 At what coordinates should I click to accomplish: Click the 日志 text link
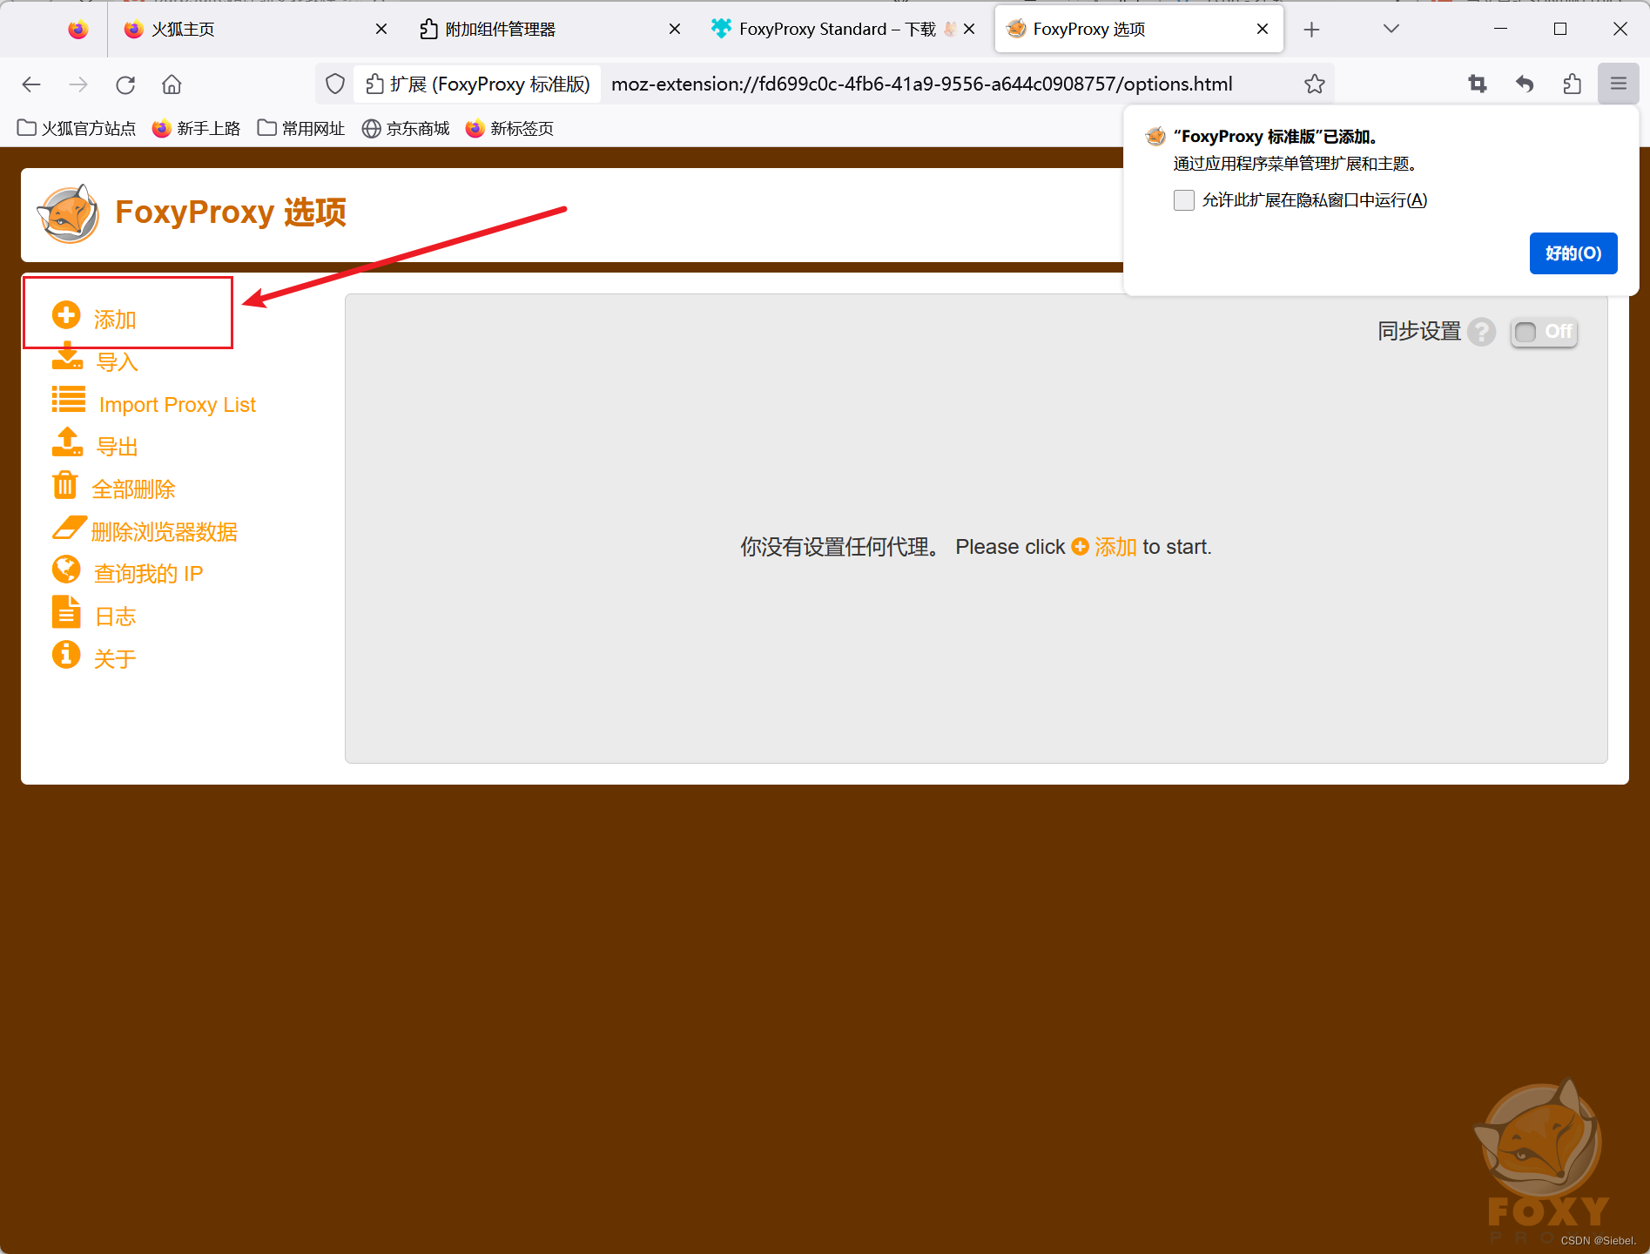(115, 617)
